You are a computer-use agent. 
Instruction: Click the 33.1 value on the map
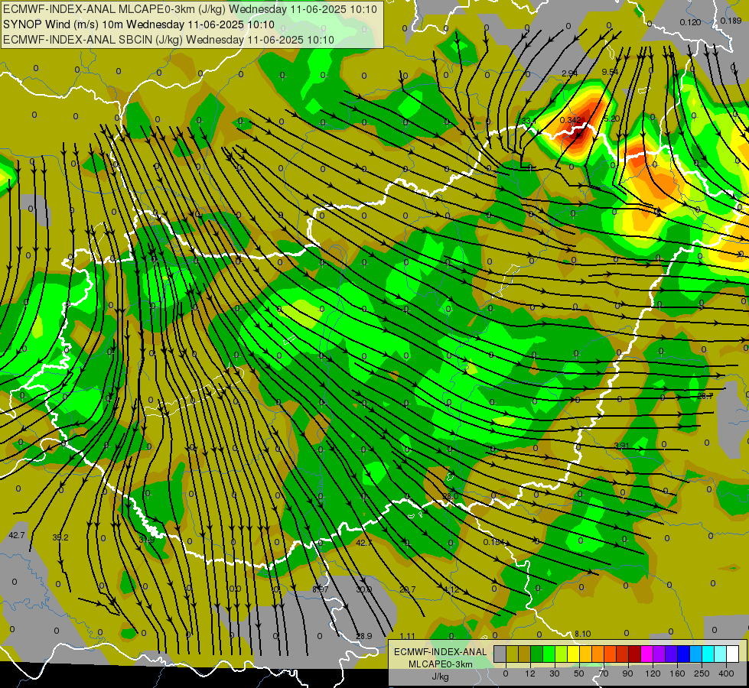coord(529,121)
